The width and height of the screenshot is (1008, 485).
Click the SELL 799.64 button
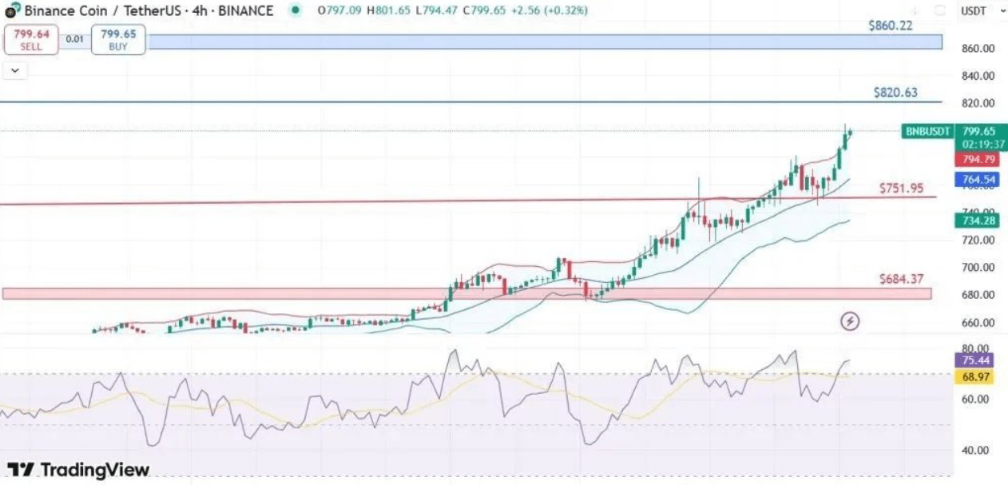click(31, 41)
